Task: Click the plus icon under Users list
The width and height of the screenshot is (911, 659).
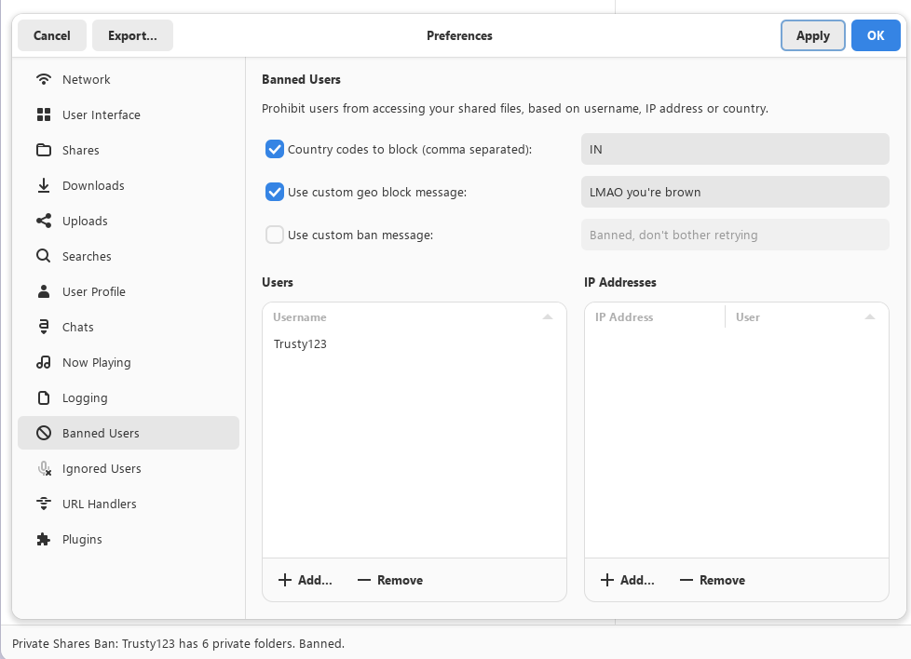Action: (285, 580)
